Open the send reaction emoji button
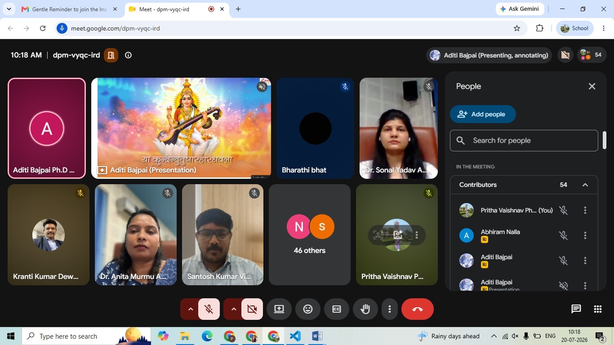Image resolution: width=614 pixels, height=345 pixels. 308,309
